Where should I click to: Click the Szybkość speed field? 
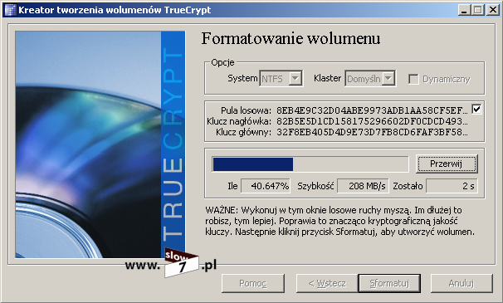pos(363,186)
